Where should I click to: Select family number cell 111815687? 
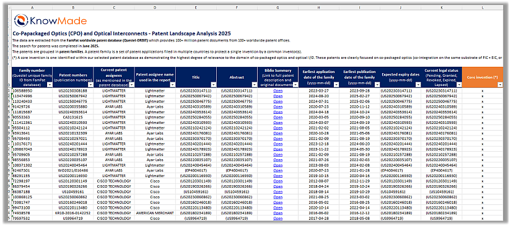click(x=32, y=112)
